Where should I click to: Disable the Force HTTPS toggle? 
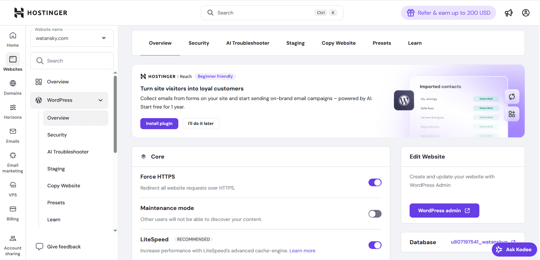(x=375, y=182)
